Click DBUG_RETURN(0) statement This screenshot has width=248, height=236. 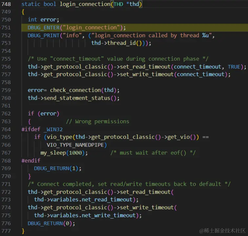pos(52,223)
